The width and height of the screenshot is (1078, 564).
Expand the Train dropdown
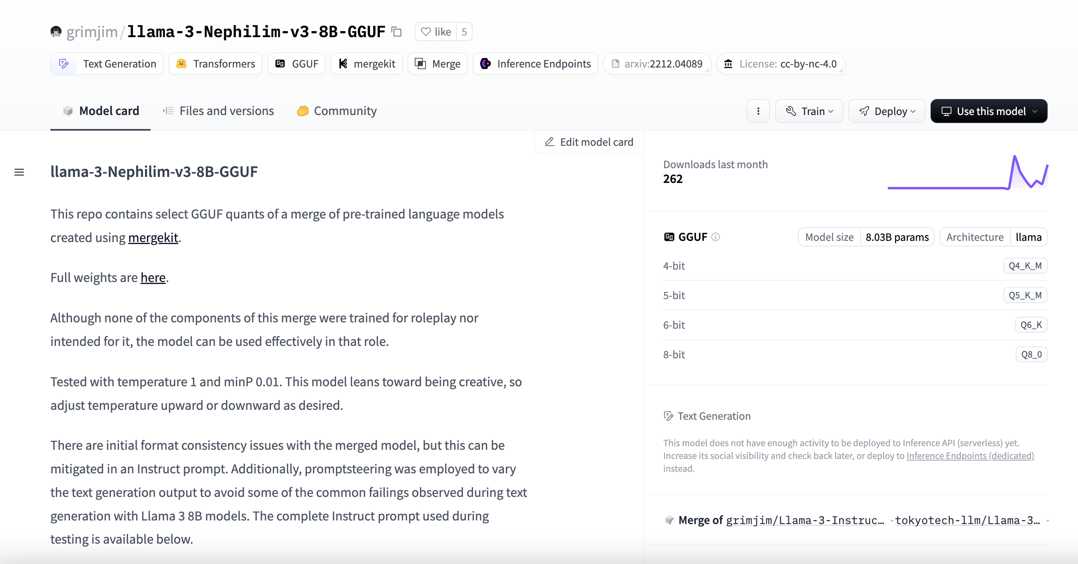coord(809,111)
